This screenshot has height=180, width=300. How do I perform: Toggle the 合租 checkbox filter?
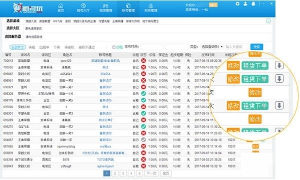click(114, 47)
